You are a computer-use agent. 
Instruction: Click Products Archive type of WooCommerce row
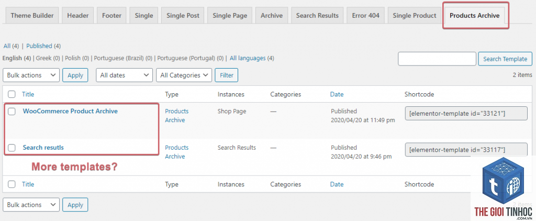tap(177, 116)
